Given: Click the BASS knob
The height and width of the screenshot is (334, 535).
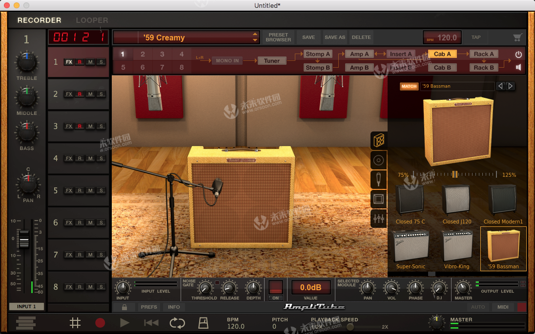Looking at the screenshot, I should point(27,132).
